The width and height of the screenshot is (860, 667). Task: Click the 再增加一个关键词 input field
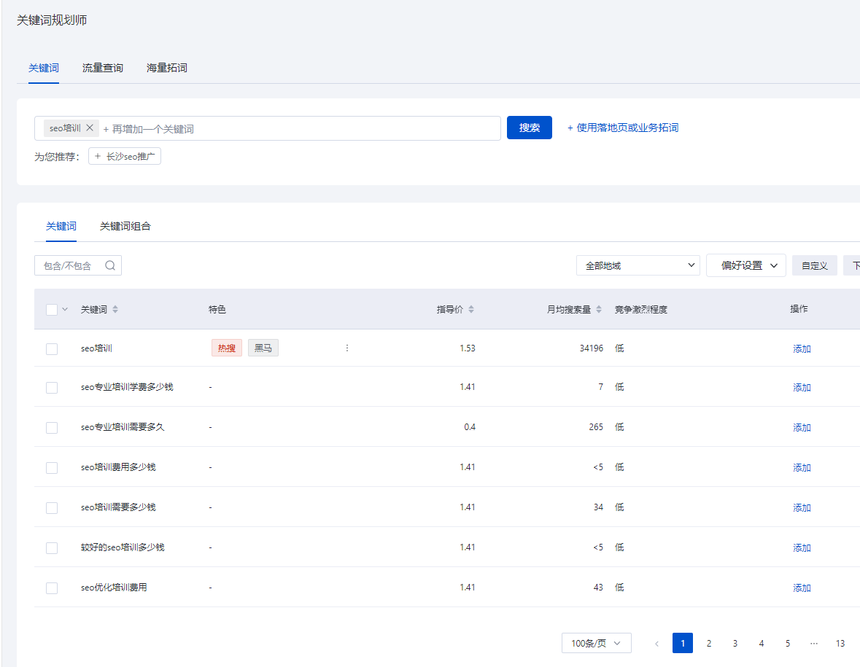click(292, 129)
